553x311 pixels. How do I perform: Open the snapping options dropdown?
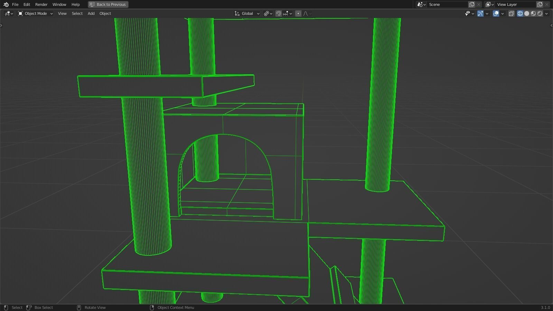pyautogui.click(x=288, y=13)
